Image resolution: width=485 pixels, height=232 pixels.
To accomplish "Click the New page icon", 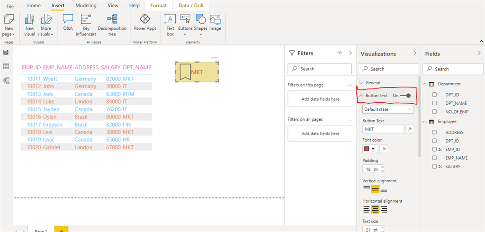I will pos(9,19).
